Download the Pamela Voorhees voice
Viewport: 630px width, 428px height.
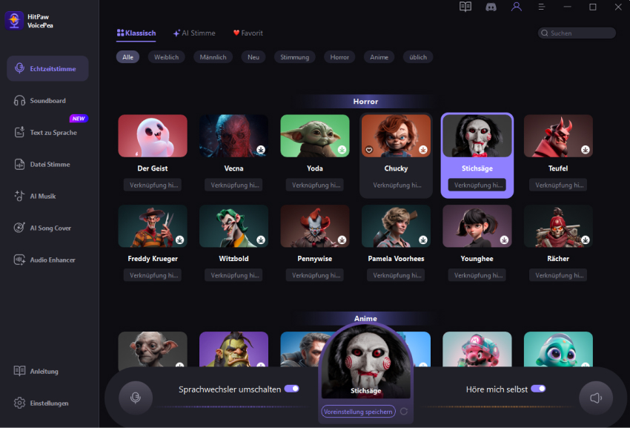[423, 240]
